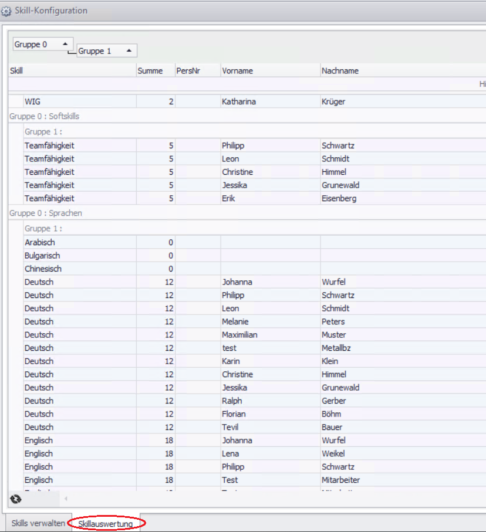
Task: Sort by the Nachname column header
Action: (x=403, y=70)
